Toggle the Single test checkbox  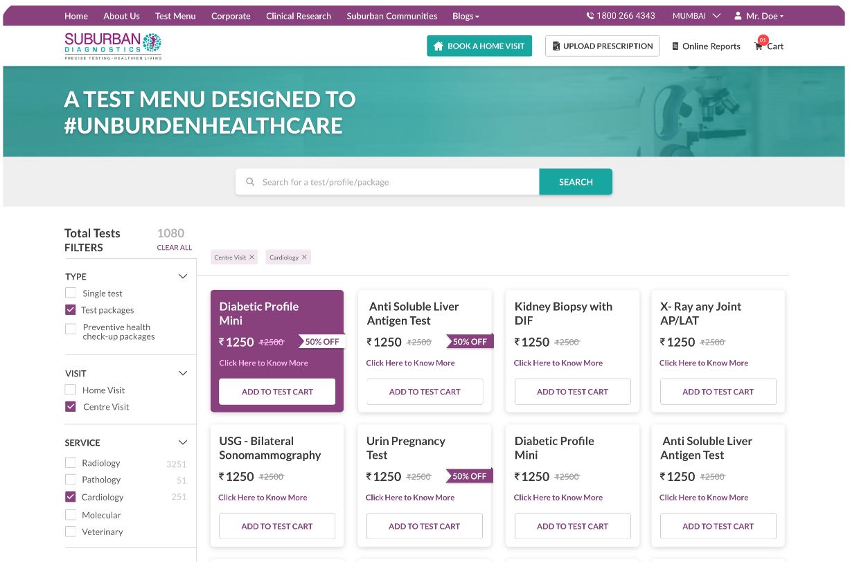point(71,293)
